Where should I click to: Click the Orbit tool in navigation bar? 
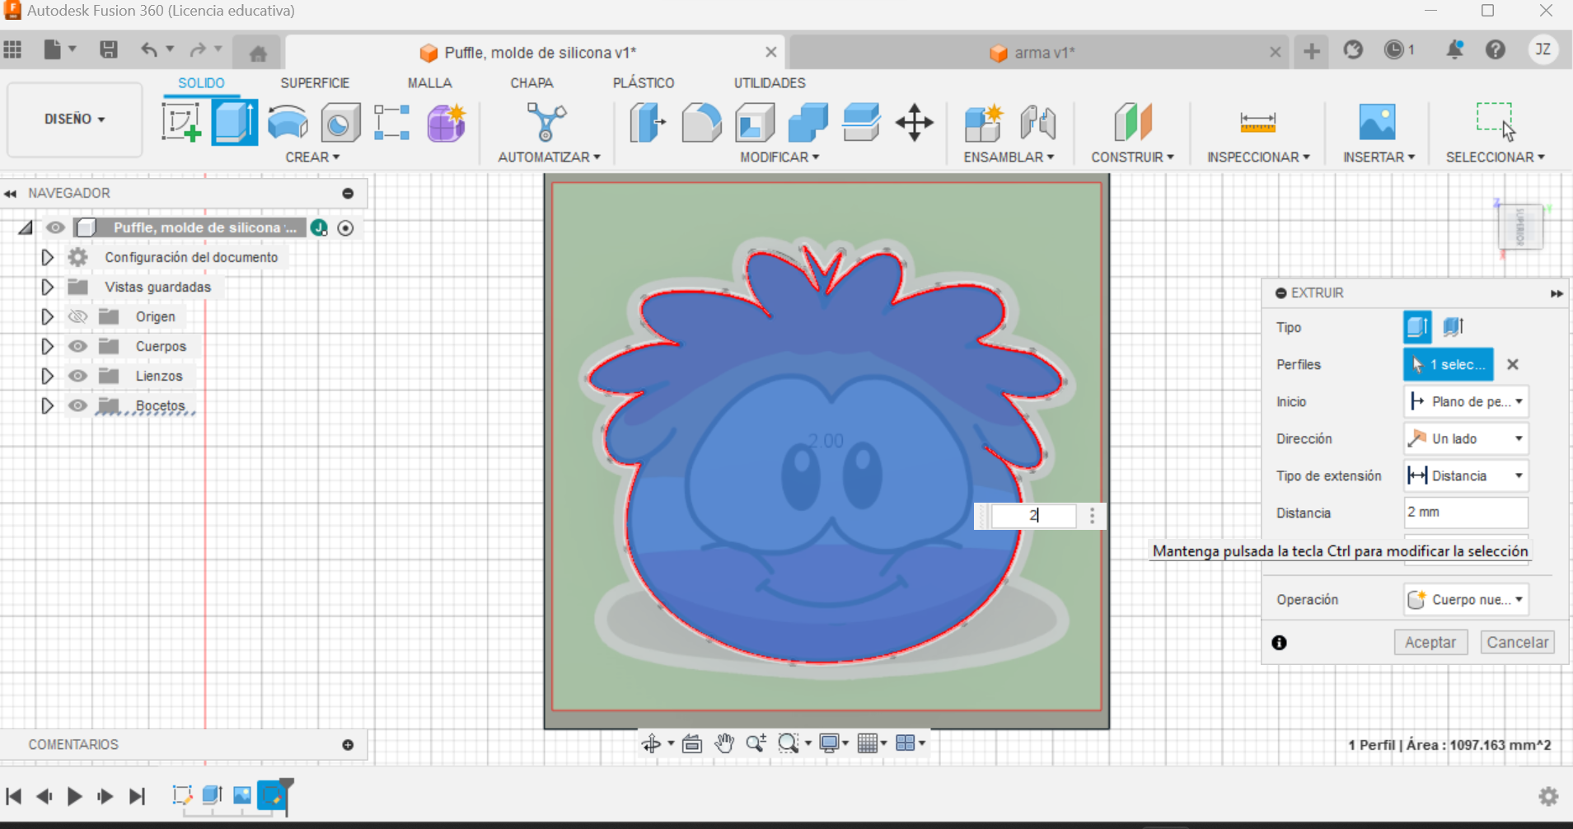(652, 743)
